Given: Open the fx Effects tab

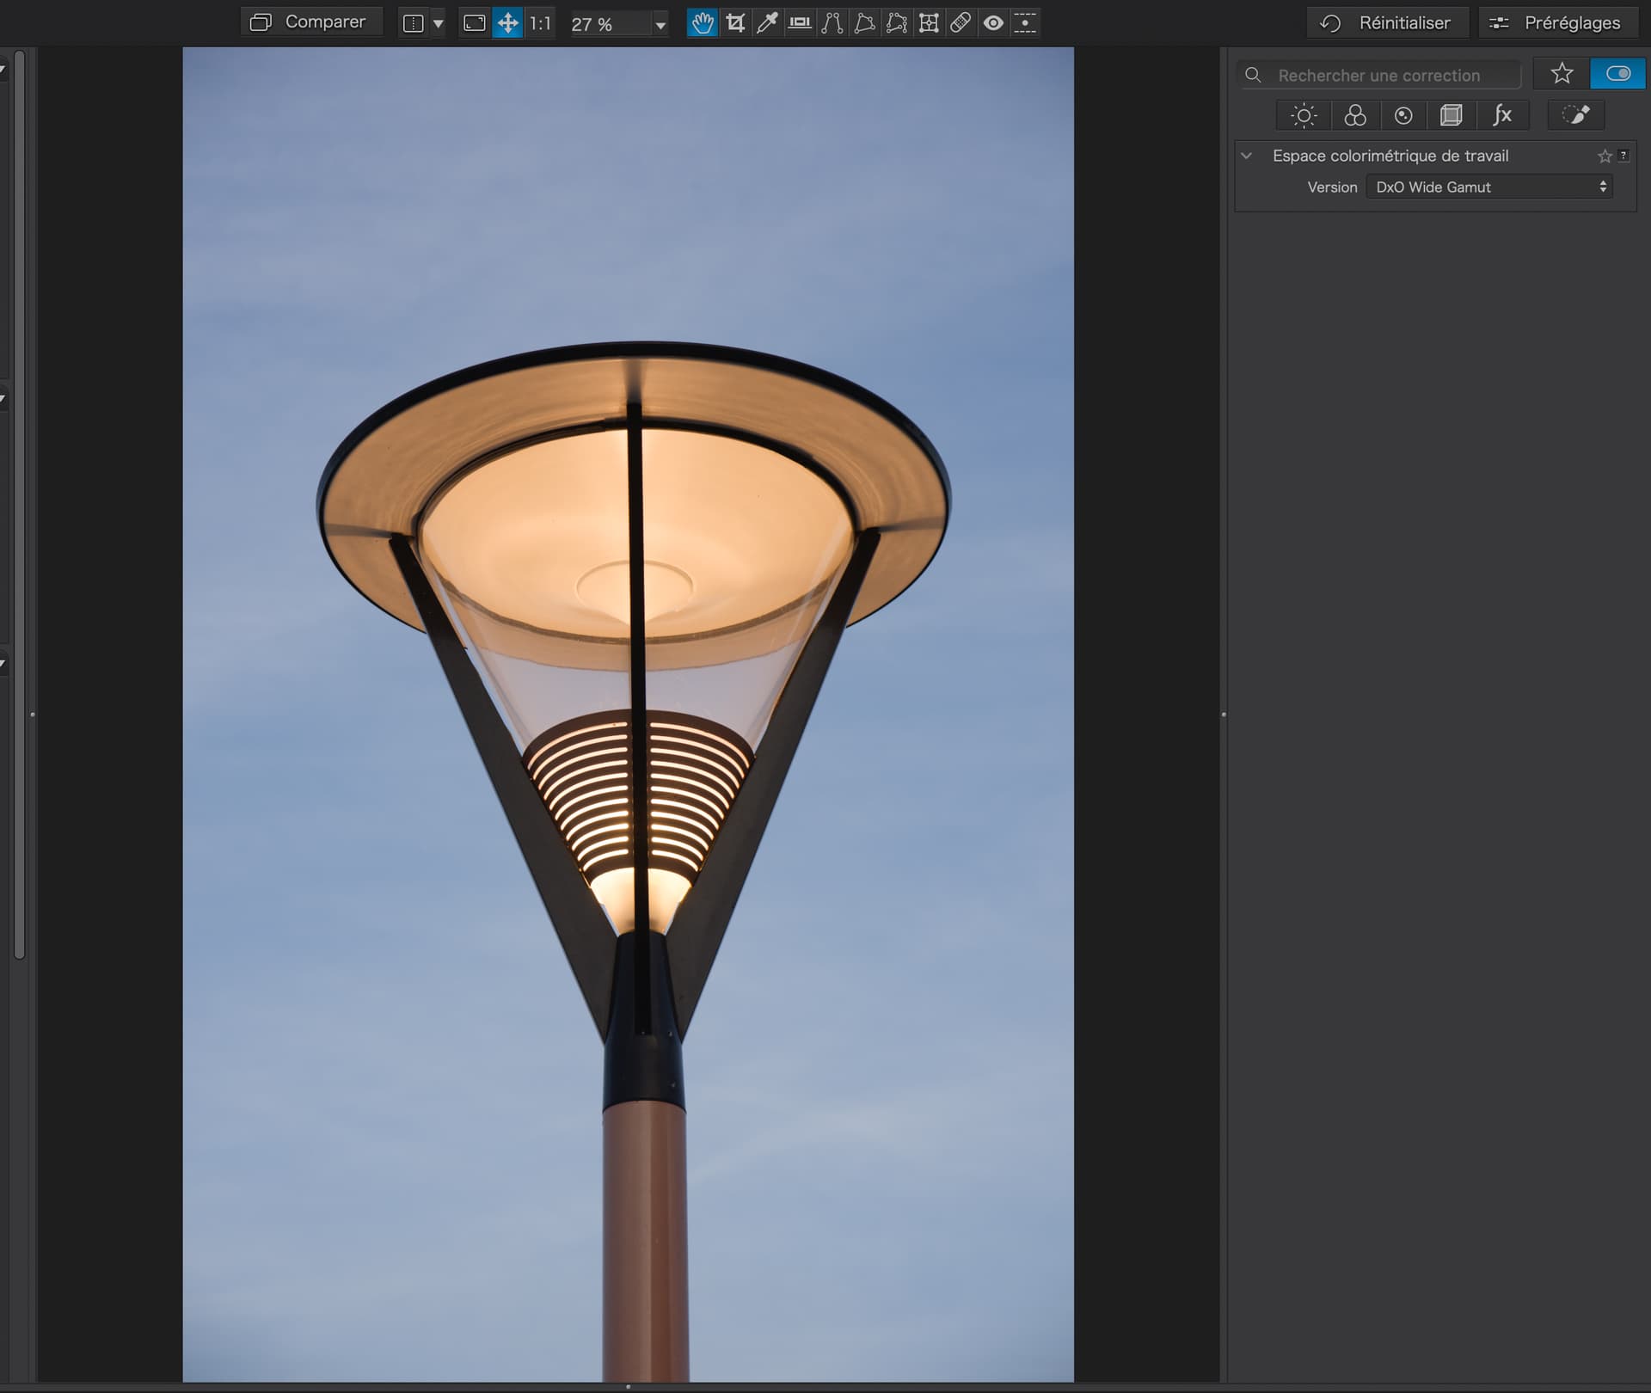Looking at the screenshot, I should tap(1502, 115).
